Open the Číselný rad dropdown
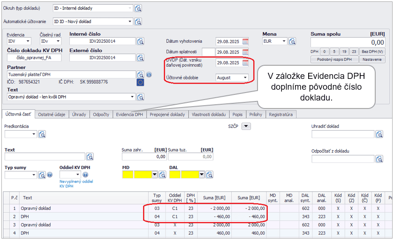Viewport: 394px width, 240px height. (58, 41)
